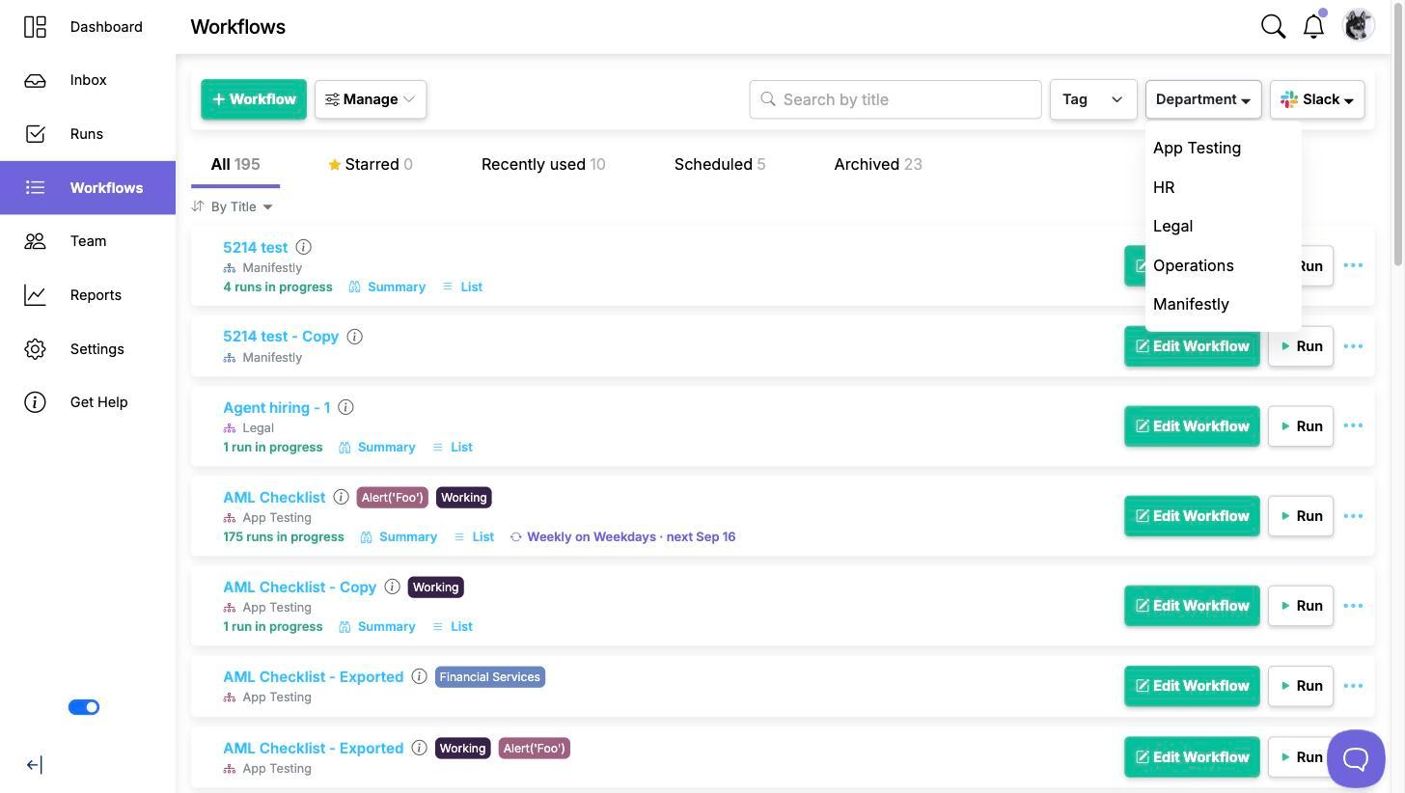Viewport: 1405px width, 793px height.
Task: Open Settings in sidebar
Action: tap(88, 349)
